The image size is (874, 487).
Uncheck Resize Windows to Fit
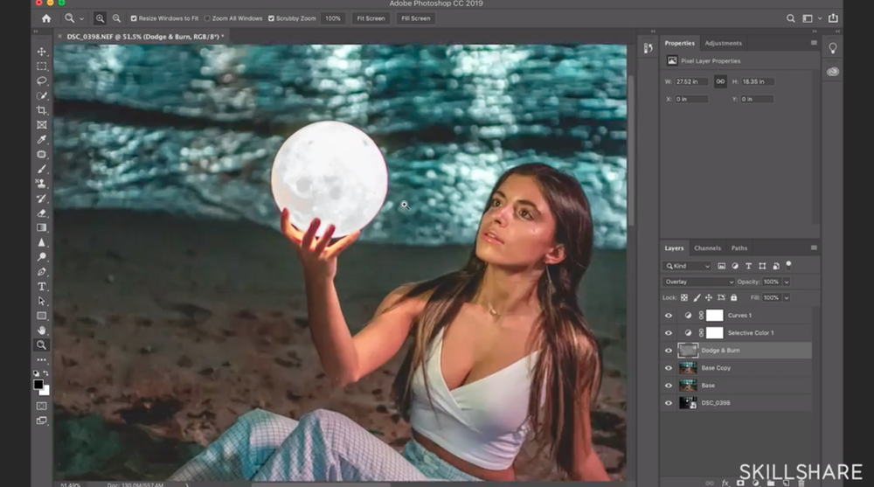click(134, 18)
